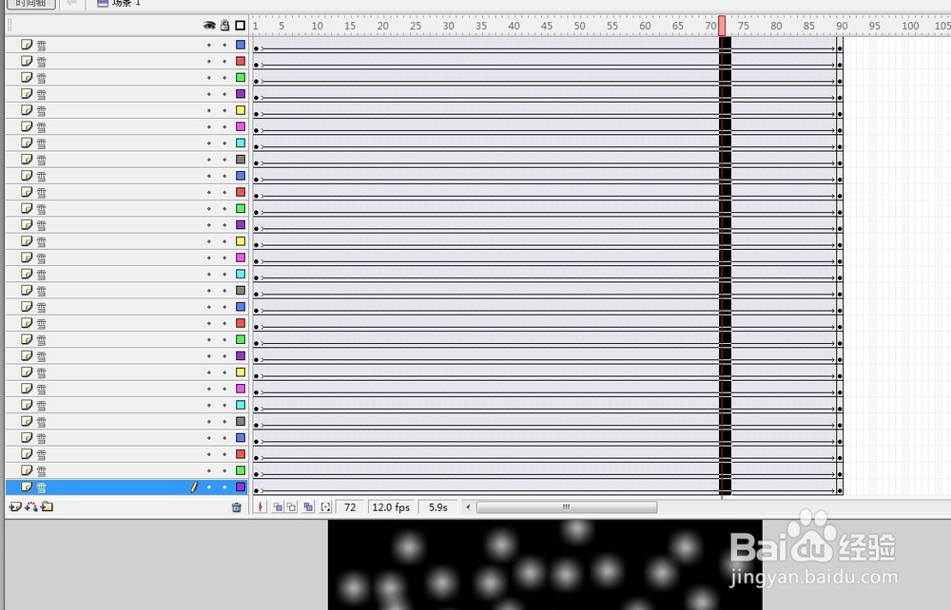Click the eye icon to hide all layers
951x610 pixels.
(x=209, y=26)
